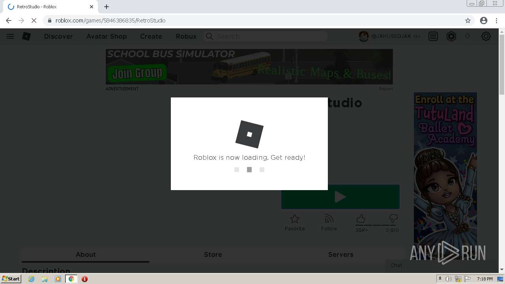
Task: Click the JAHUSEDJAK avatar picture
Action: click(363, 36)
